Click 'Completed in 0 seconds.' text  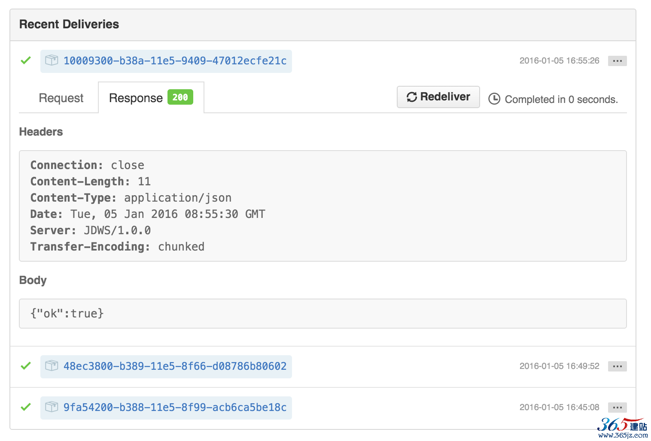pyautogui.click(x=561, y=100)
